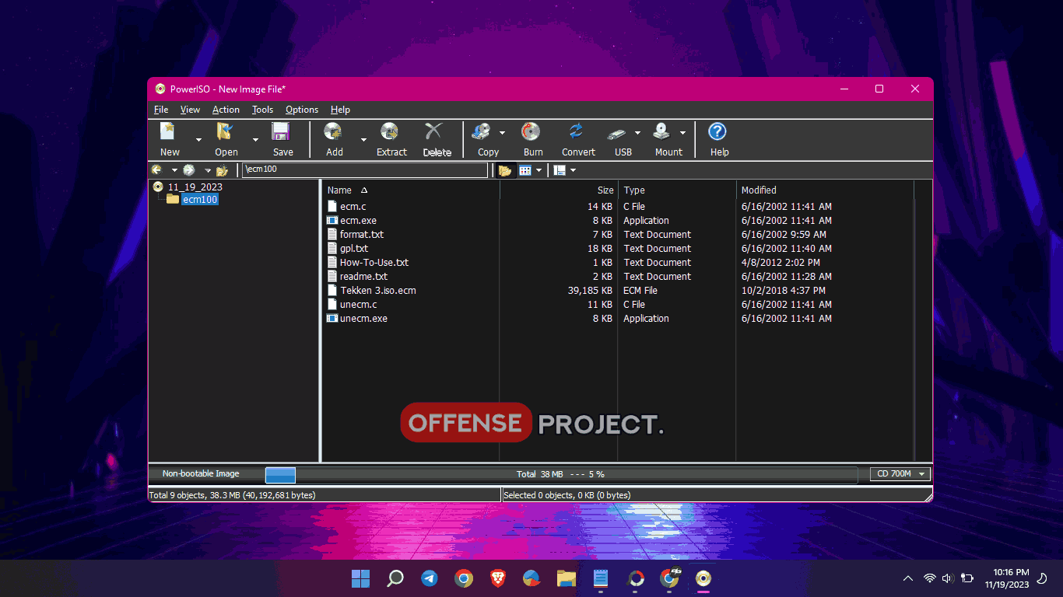Select the 11_19_2023 root tree node
1063x597 pixels.
pos(195,187)
